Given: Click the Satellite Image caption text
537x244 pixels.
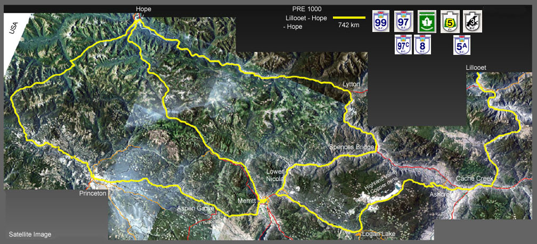Looking at the screenshot, I should point(30,234).
